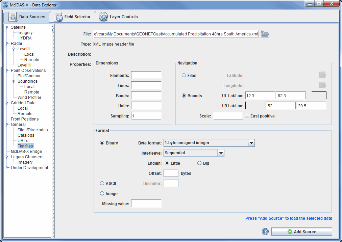Select Wind Profiler in the tree
Screen dimensions: 342x242
tap(29, 97)
